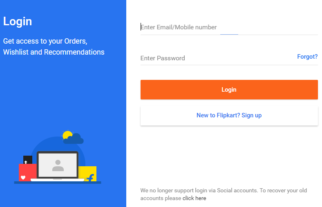Image resolution: width=322 pixels, height=207 pixels.
Task: Click the blue shelf under the laptop
Action: pyautogui.click(x=58, y=183)
